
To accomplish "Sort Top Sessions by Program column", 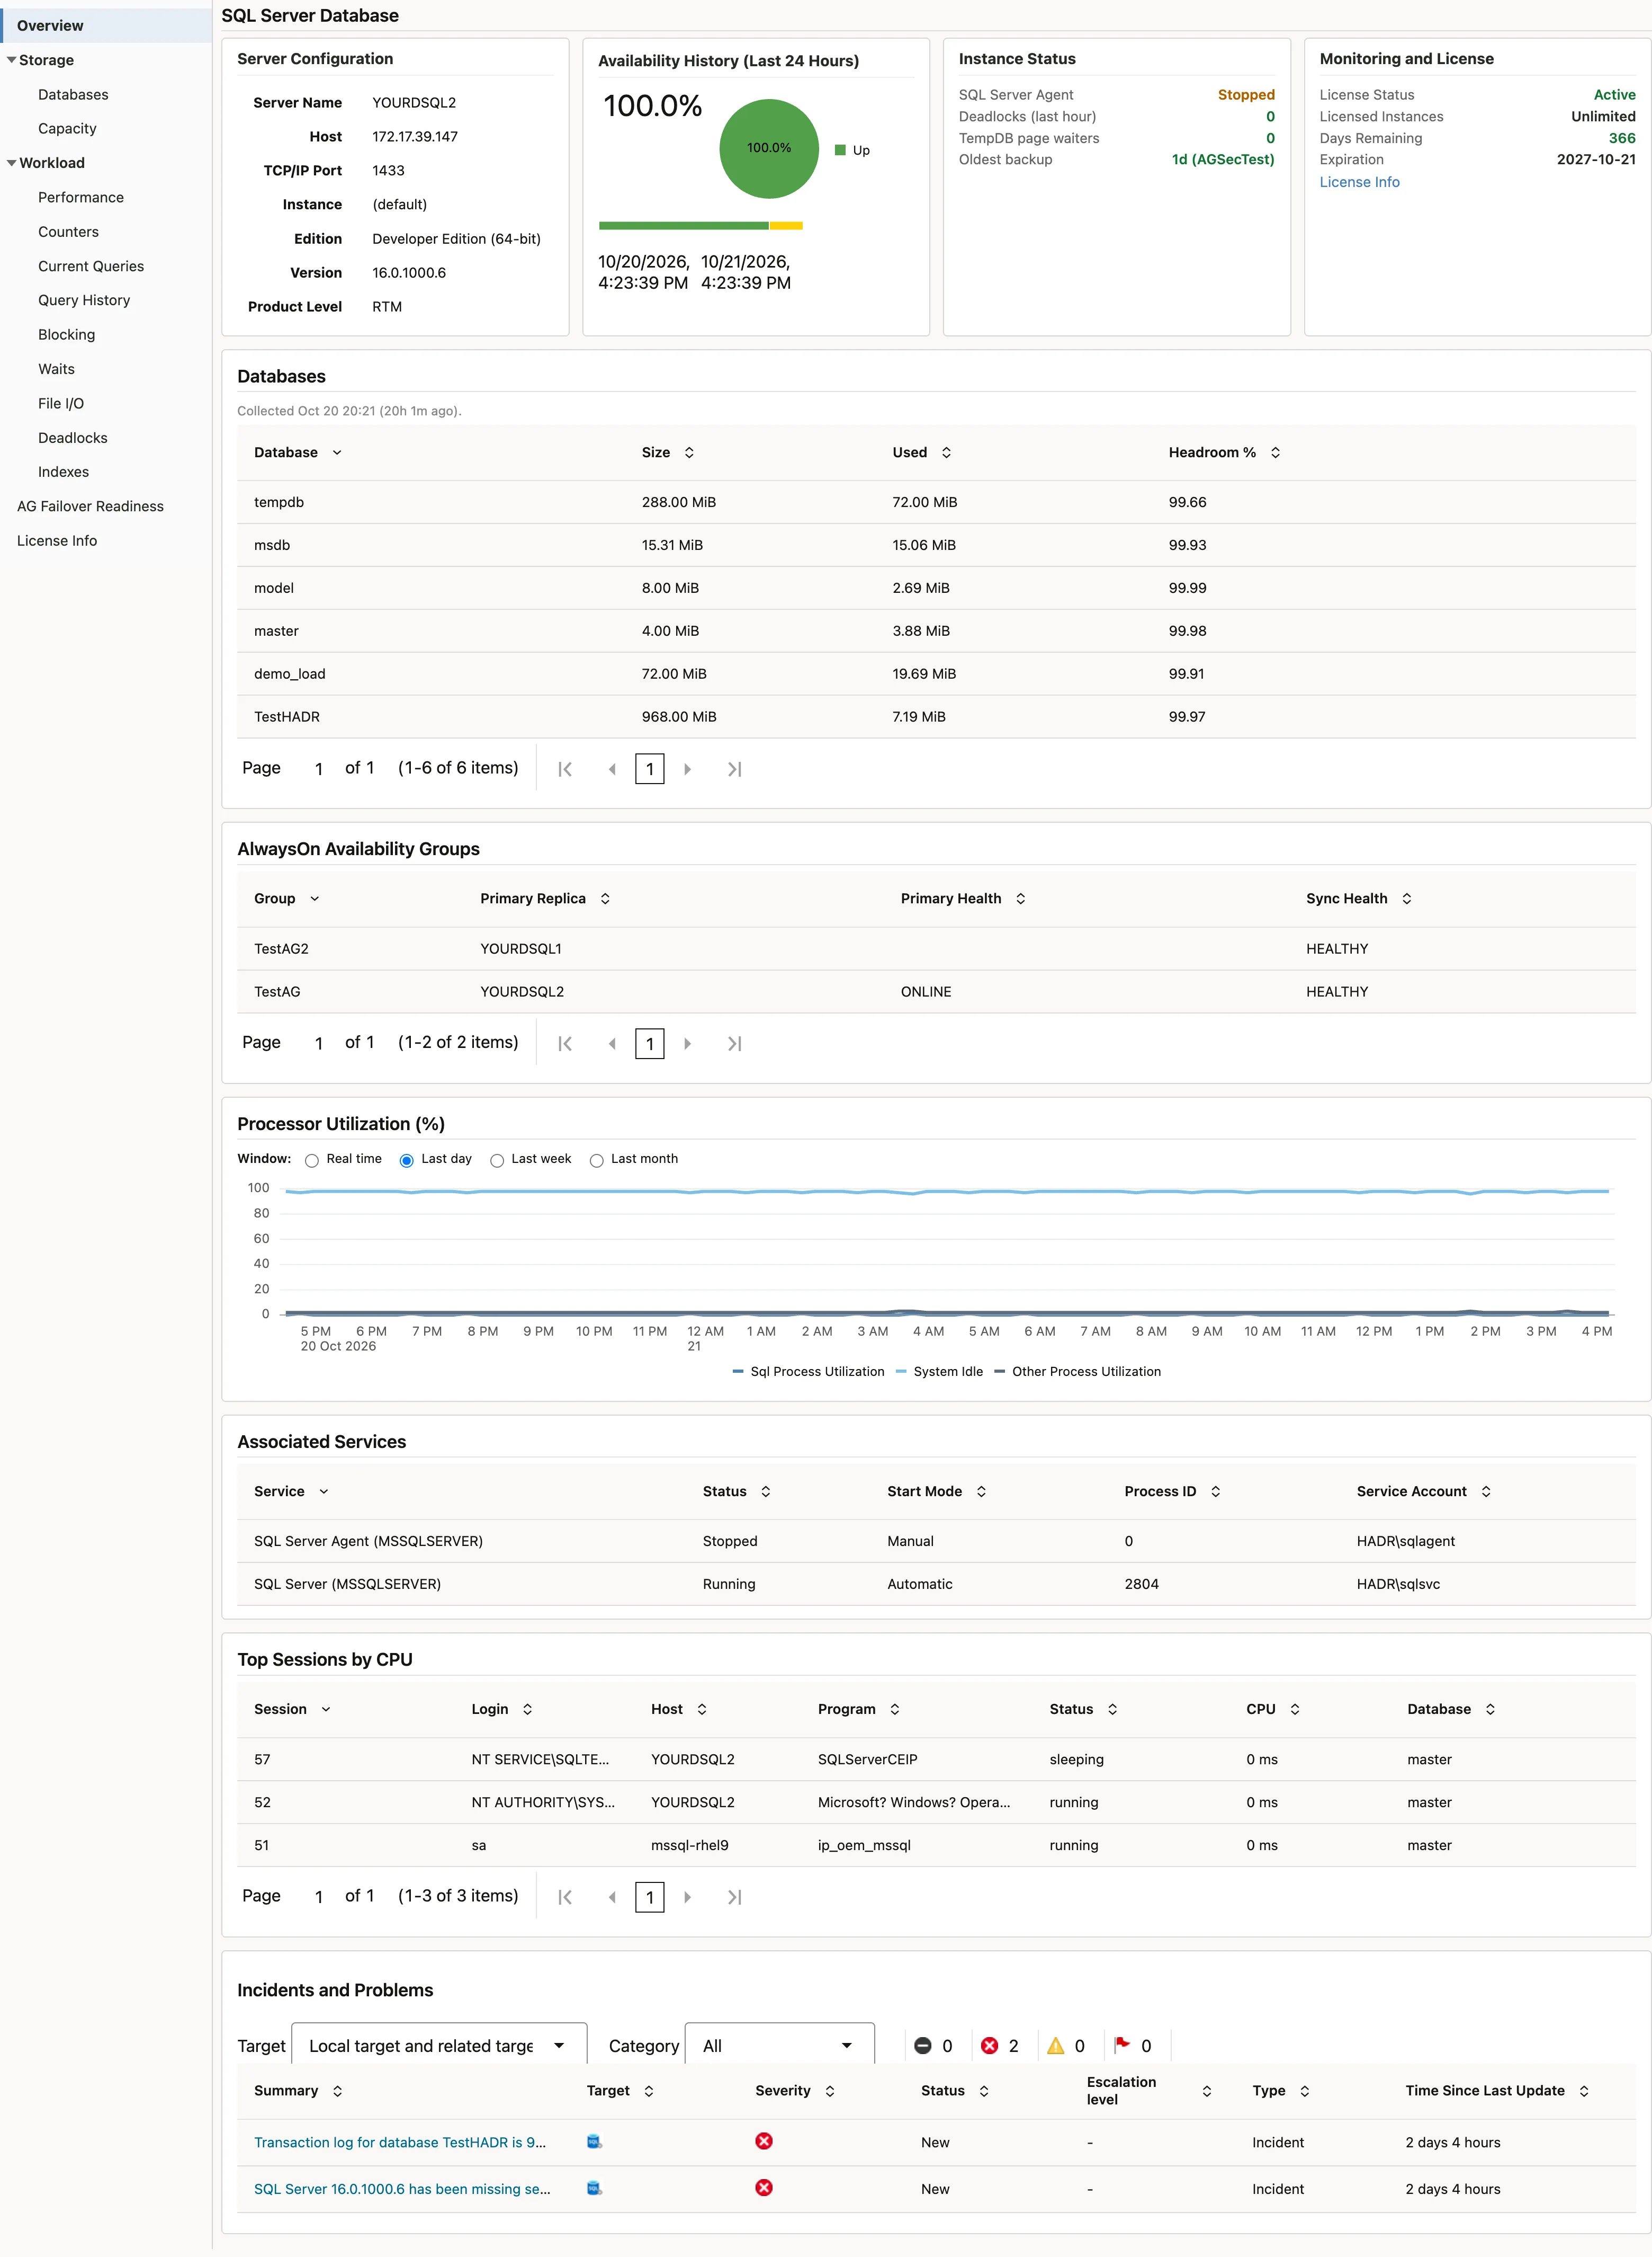I will pos(894,1709).
